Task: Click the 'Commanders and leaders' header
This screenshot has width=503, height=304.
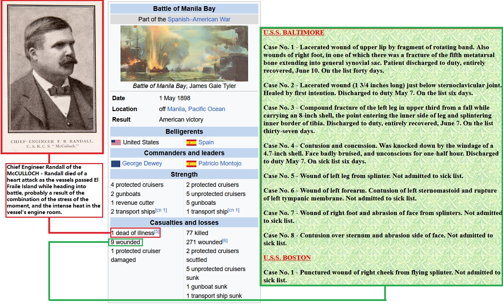Action: click(x=184, y=153)
